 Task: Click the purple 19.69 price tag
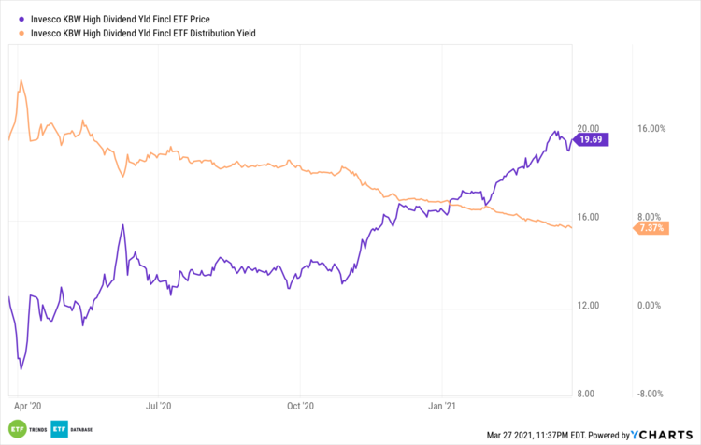click(x=592, y=140)
